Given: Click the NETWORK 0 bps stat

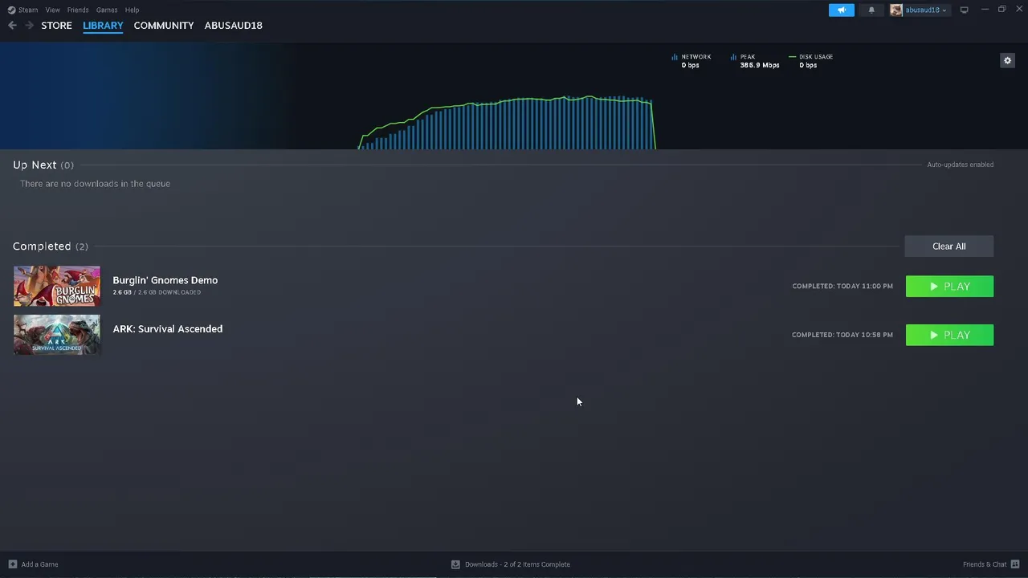Looking at the screenshot, I should click(691, 61).
